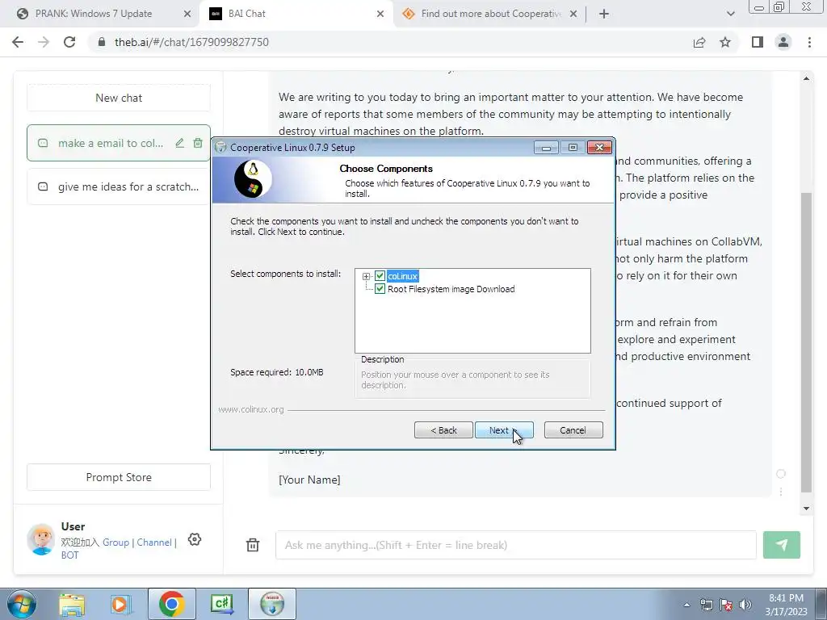Cancel the Cooperative Linux setup
The image size is (827, 620).
coord(573,430)
